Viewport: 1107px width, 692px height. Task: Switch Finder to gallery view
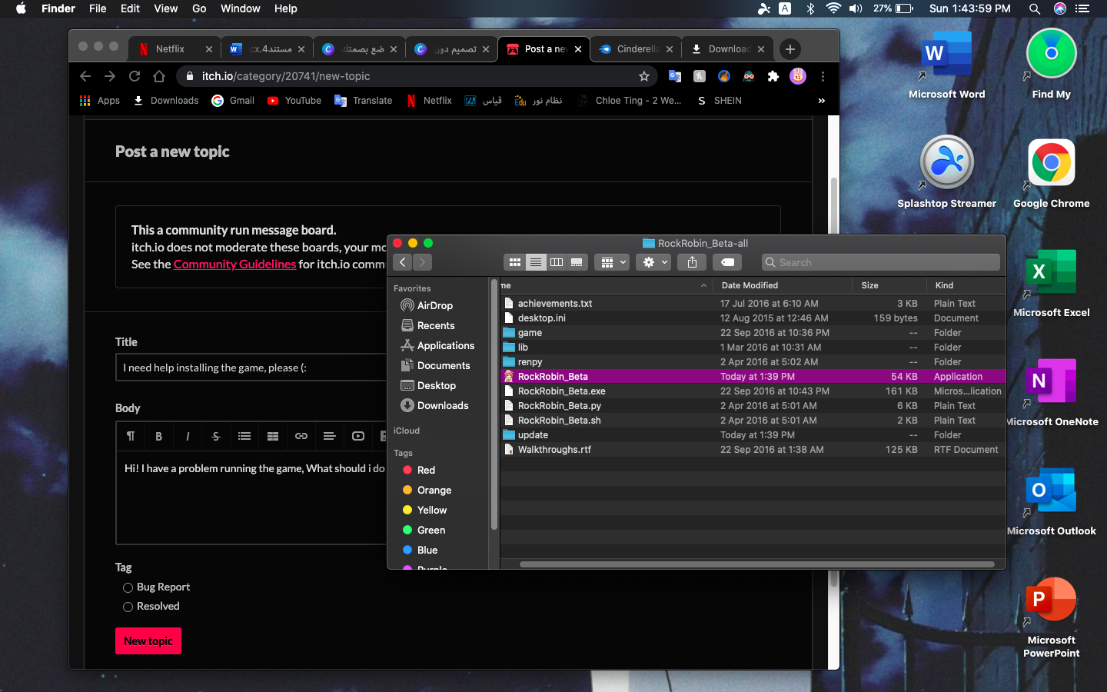[x=577, y=262]
